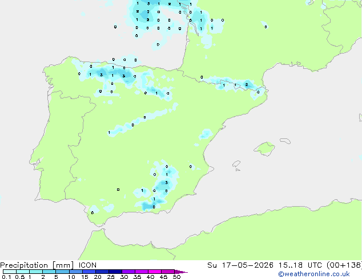Select the 0.1–0.5 mm palest legend swatch

10,272
